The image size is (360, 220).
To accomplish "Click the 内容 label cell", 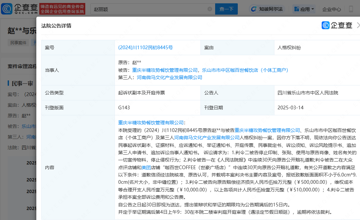I will (78, 167).
